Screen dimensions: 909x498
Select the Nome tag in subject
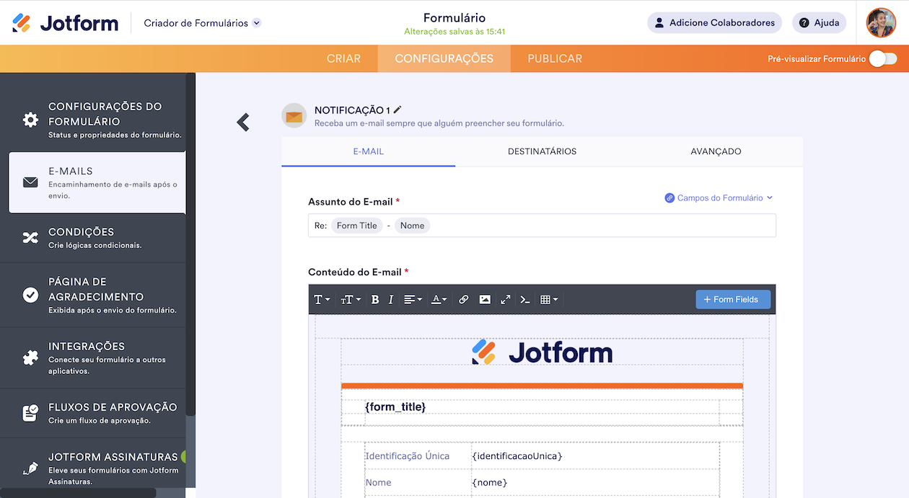click(412, 226)
